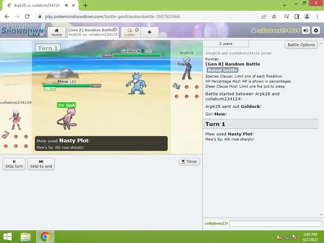Open Showdown settings gear

pos(316,31)
